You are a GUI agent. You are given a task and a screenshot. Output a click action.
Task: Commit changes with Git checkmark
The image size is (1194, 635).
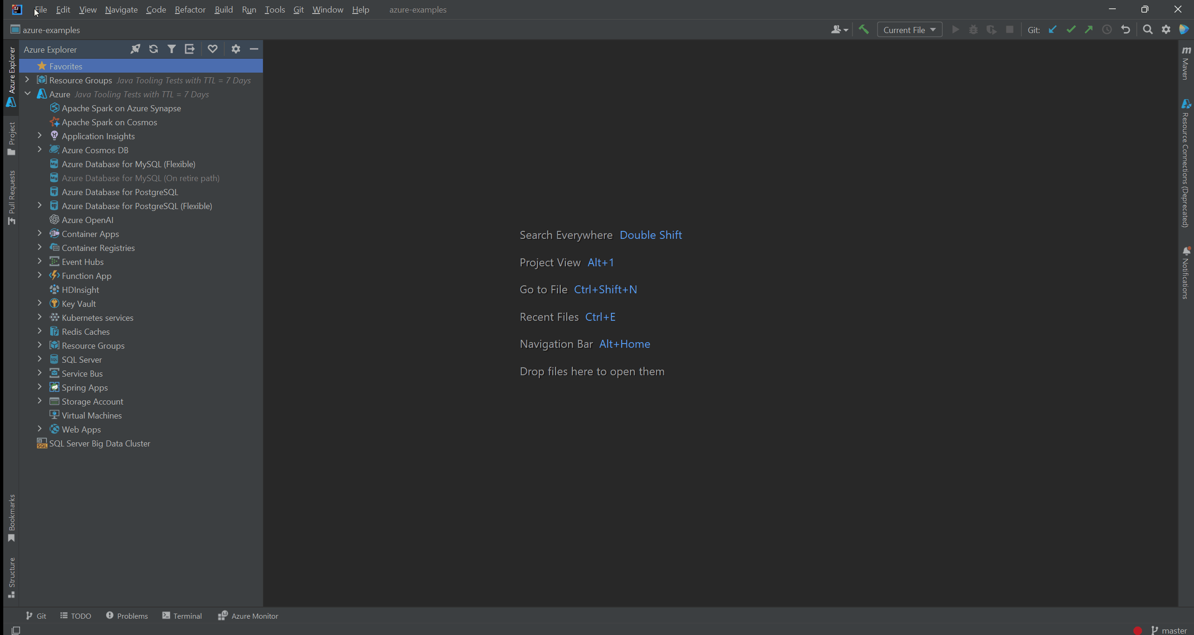click(1071, 30)
